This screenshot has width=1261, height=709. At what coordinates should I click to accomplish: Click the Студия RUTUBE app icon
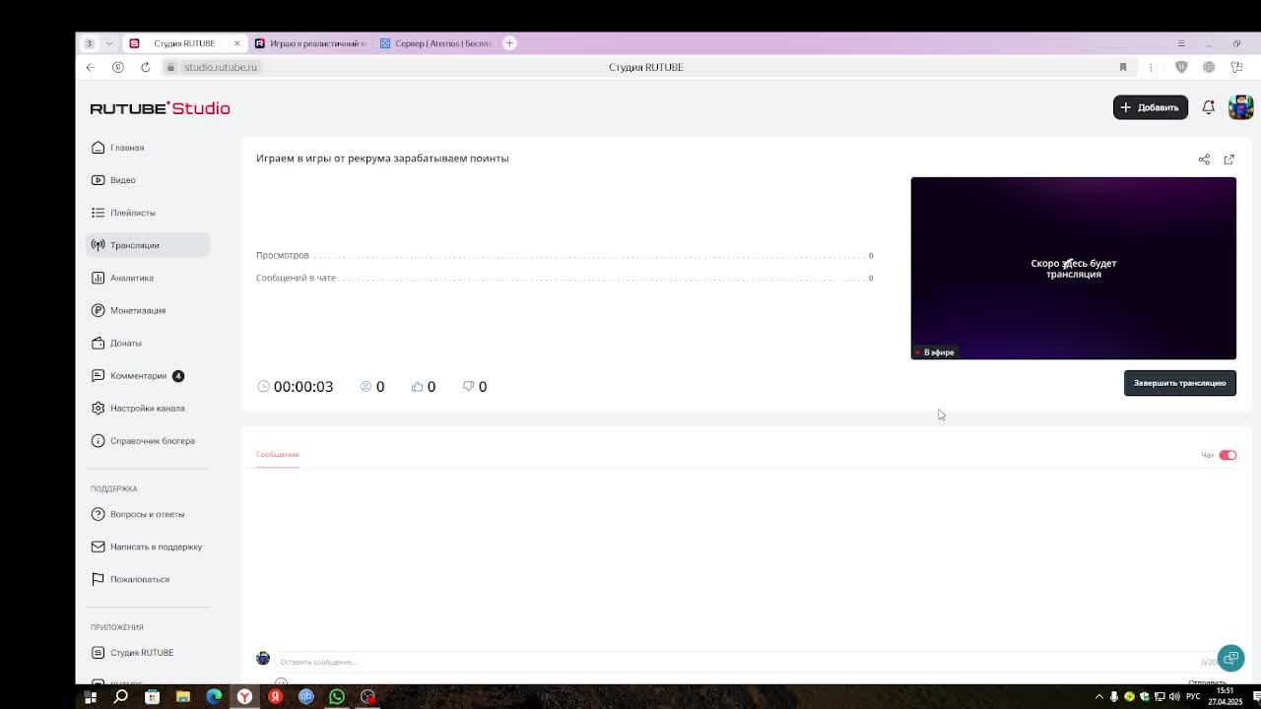coord(98,652)
